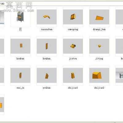
Task: Select the full machine assembly thumbnail above caozuoban's row
Action: (x=20, y=17)
